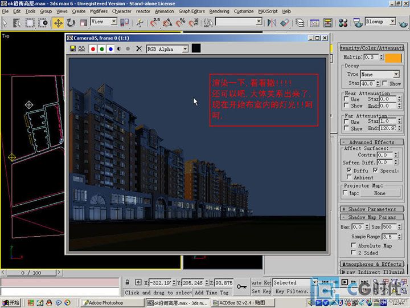Expand the Shadow Parameters rollout
Image resolution: width=410 pixels, height=308 pixels.
(x=372, y=209)
